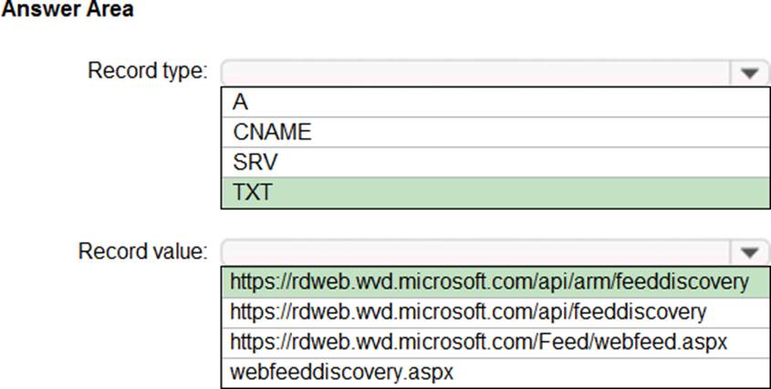
Task: Expand the Record type dropdown arrow
Action: tap(749, 73)
